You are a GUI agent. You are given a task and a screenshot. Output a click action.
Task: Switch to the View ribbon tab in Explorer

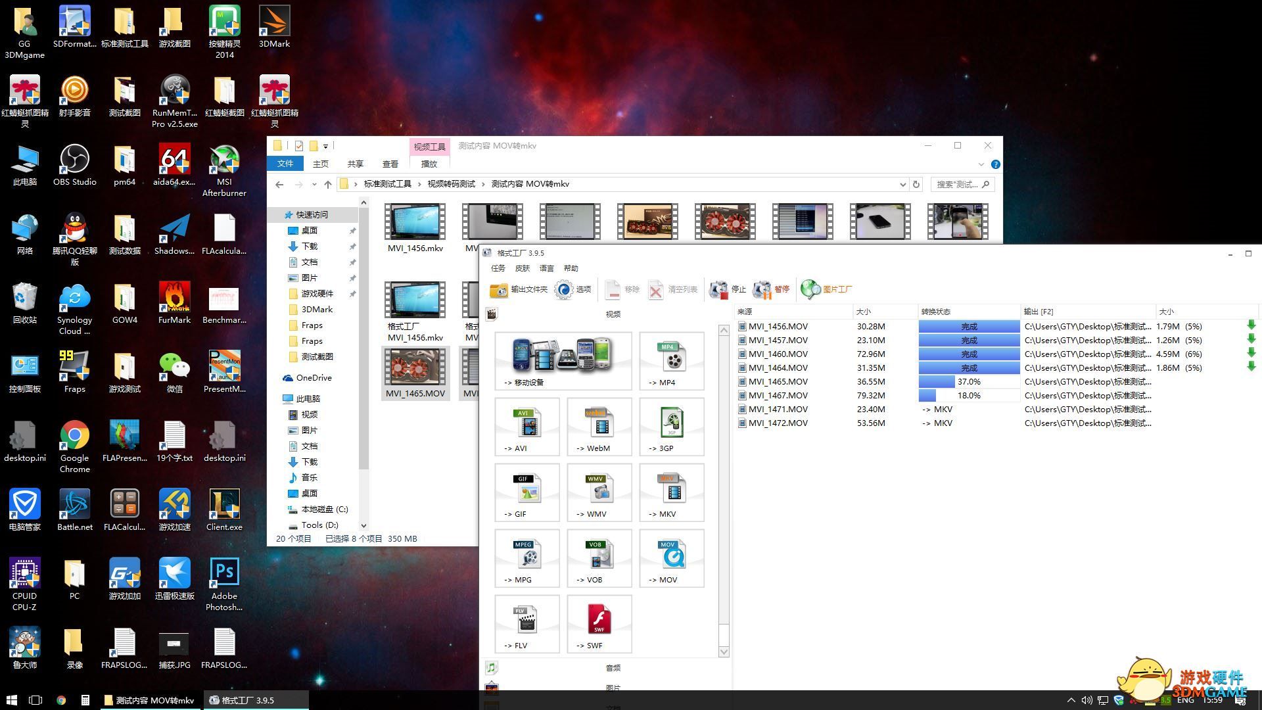[x=390, y=164]
